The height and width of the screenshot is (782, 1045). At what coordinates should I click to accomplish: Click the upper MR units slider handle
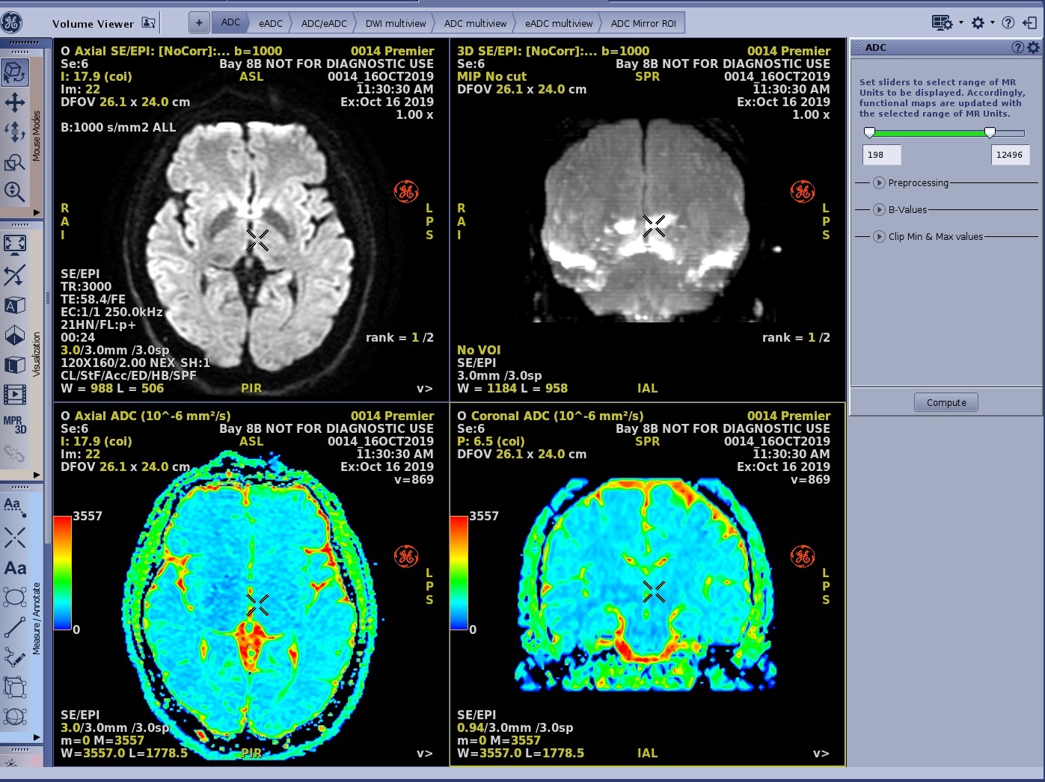990,133
